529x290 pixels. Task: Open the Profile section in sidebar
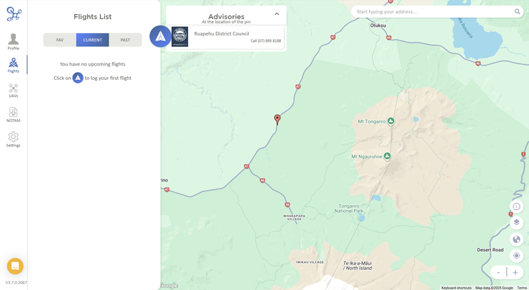coord(14,42)
